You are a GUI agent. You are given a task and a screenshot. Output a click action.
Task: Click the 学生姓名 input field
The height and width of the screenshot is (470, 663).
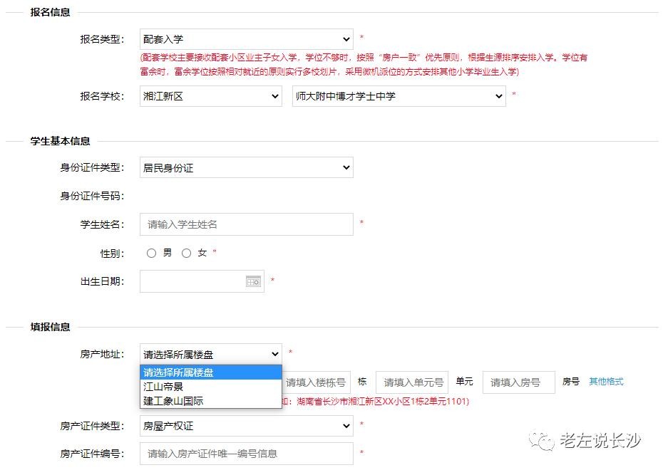point(247,224)
